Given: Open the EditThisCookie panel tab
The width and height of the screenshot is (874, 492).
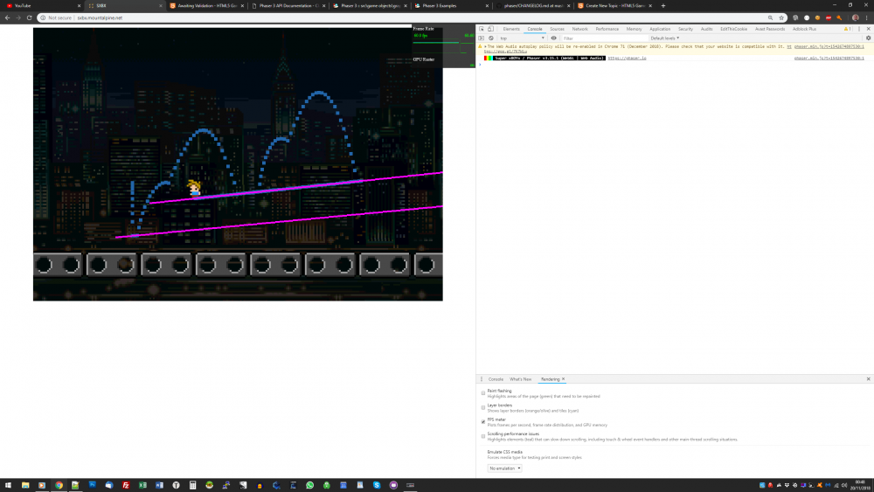Looking at the screenshot, I should click(x=733, y=29).
